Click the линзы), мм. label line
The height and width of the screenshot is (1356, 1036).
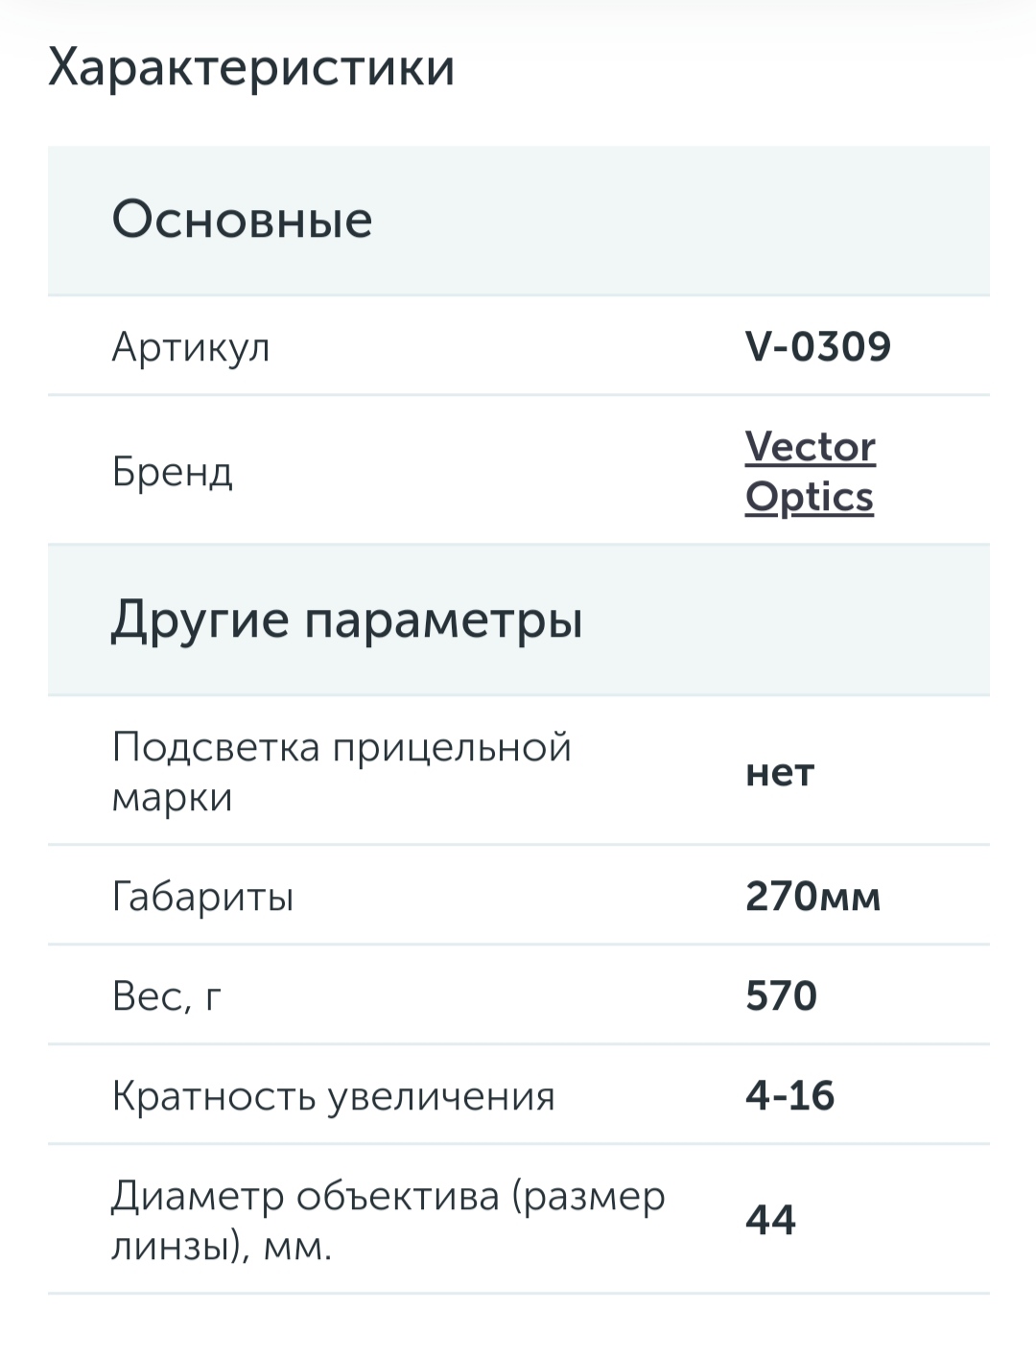(222, 1247)
